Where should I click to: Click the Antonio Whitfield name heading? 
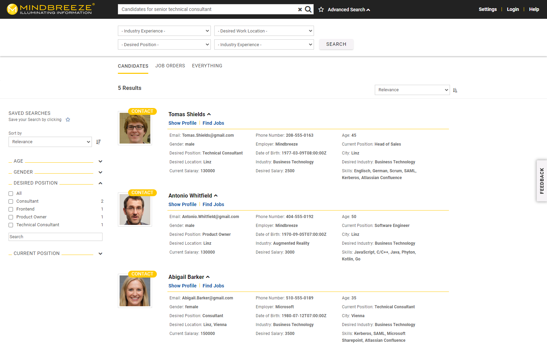(x=190, y=195)
